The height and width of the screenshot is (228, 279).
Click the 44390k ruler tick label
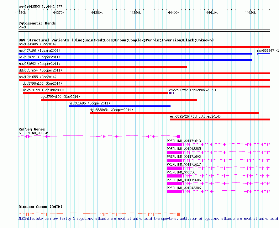click(135, 13)
